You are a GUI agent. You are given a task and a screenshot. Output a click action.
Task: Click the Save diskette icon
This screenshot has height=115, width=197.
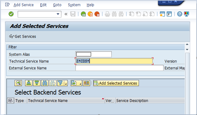tap(73, 14)
